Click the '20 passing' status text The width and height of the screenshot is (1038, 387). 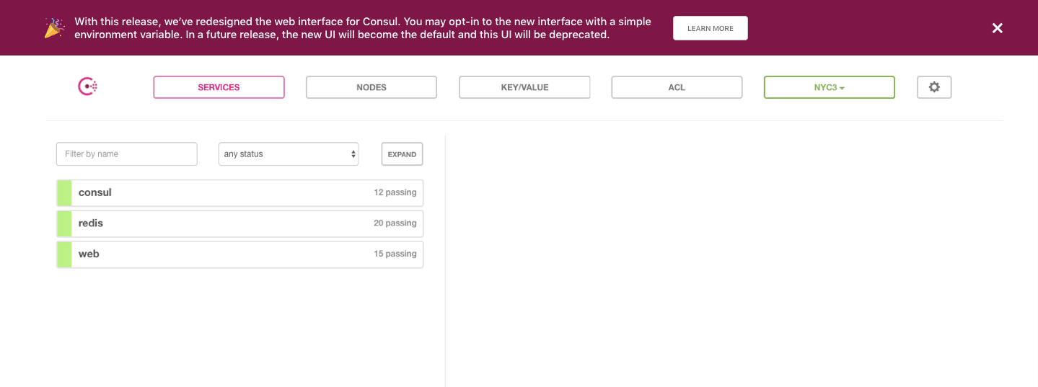click(x=395, y=223)
